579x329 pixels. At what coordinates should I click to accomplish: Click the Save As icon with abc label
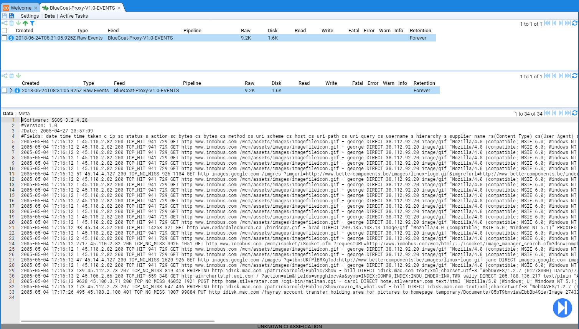pos(12,16)
